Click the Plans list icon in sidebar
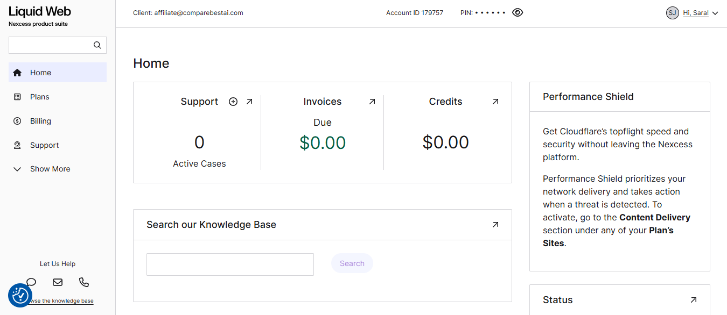Viewport: 727px width, 315px height. tap(17, 97)
